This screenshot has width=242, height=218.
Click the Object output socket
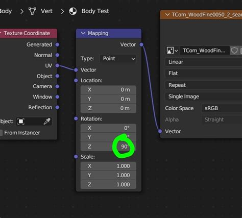pos(57,76)
